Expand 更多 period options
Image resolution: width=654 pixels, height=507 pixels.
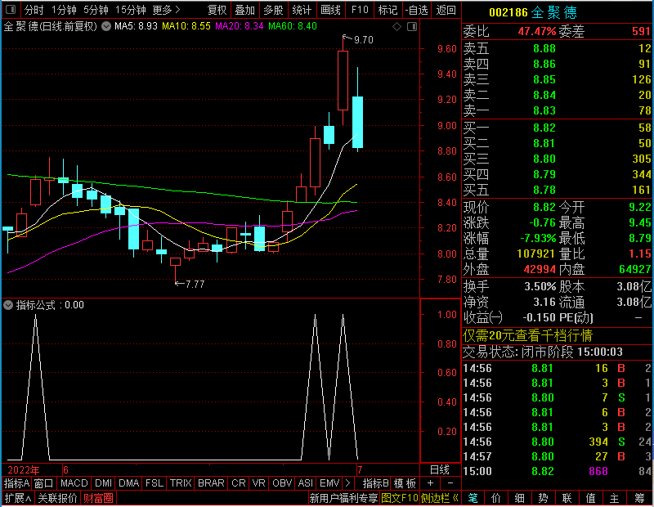point(166,10)
